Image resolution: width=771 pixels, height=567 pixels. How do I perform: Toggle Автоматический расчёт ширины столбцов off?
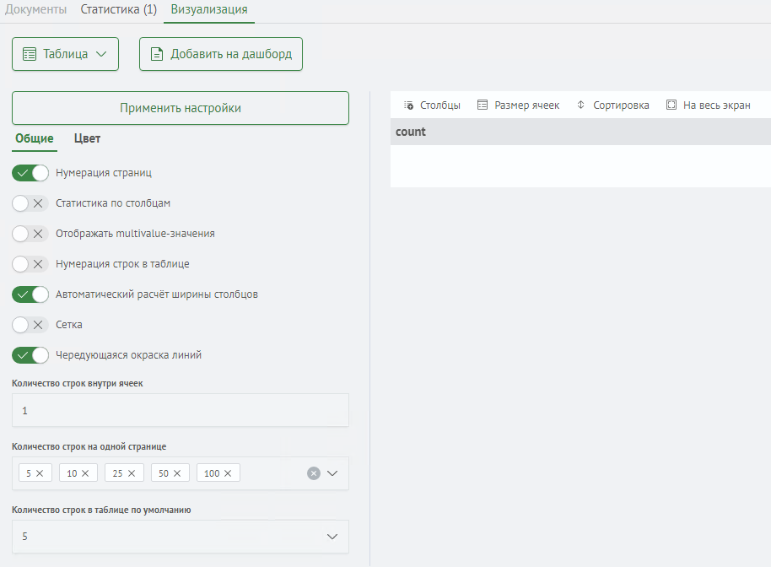[x=30, y=294]
